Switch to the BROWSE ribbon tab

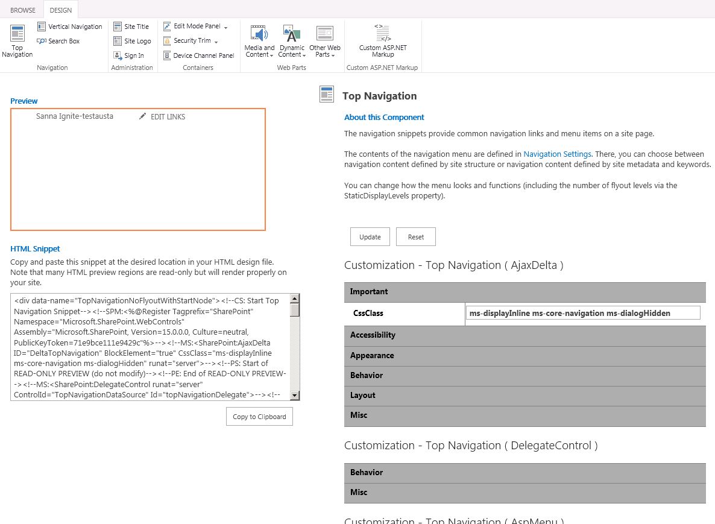(22, 10)
